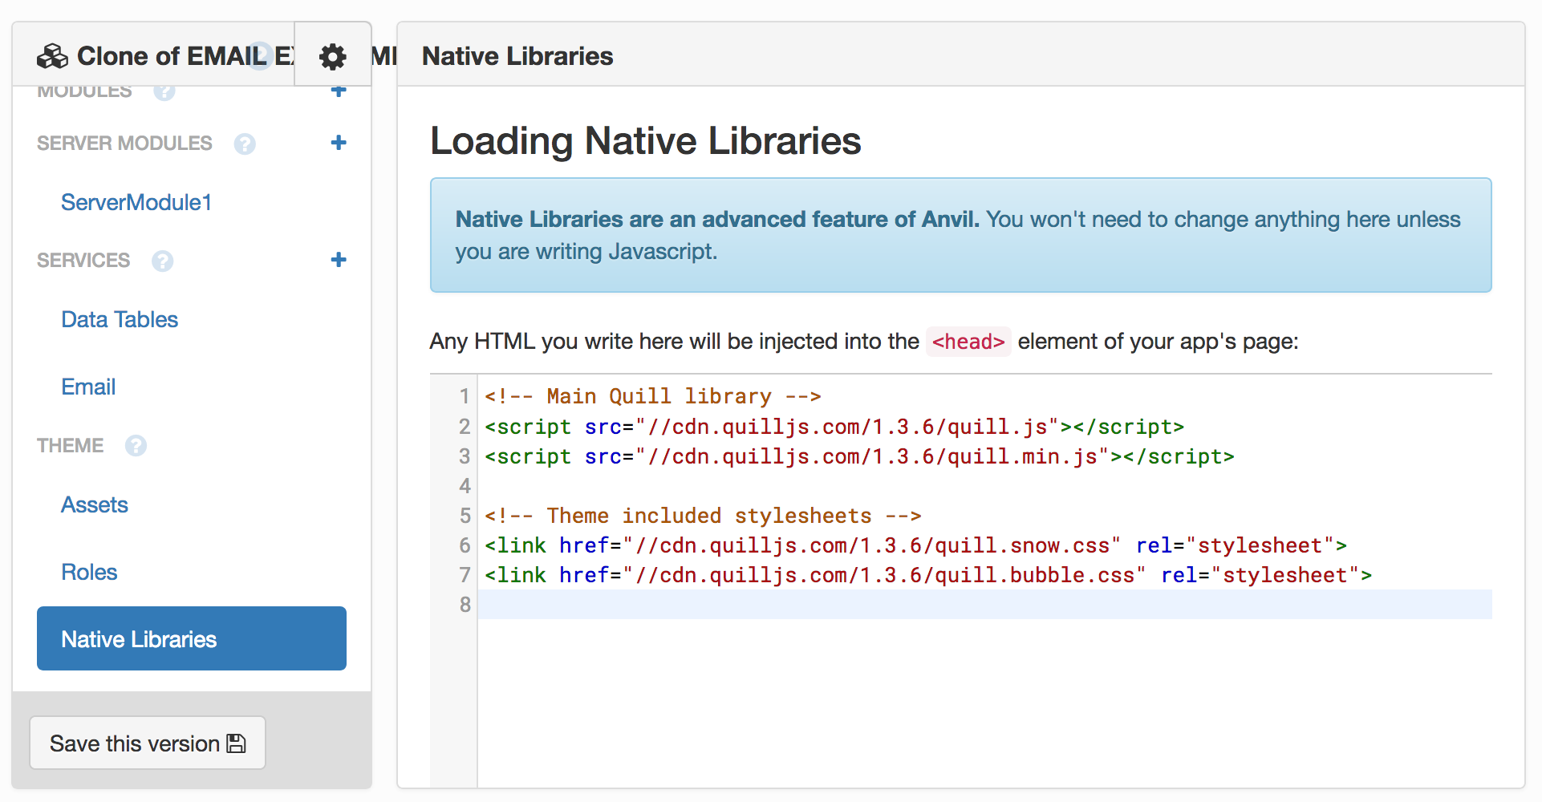Place cursor on empty line 8 of editor
The height and width of the screenshot is (802, 1542).
[984, 605]
